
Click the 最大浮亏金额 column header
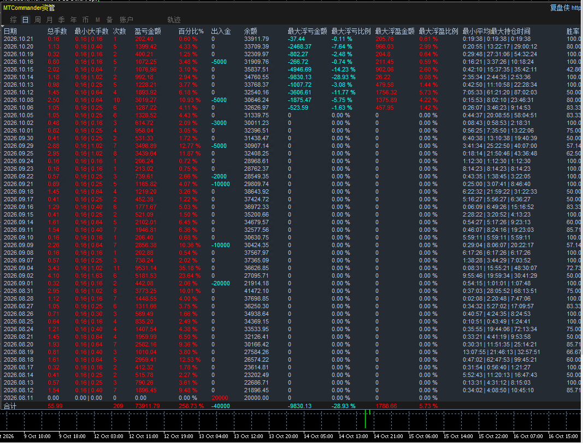[308, 31]
